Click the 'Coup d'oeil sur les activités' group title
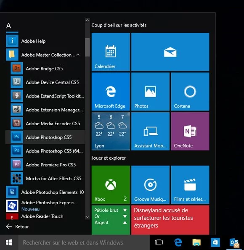Screen dimensions: 244x250 point(119,25)
